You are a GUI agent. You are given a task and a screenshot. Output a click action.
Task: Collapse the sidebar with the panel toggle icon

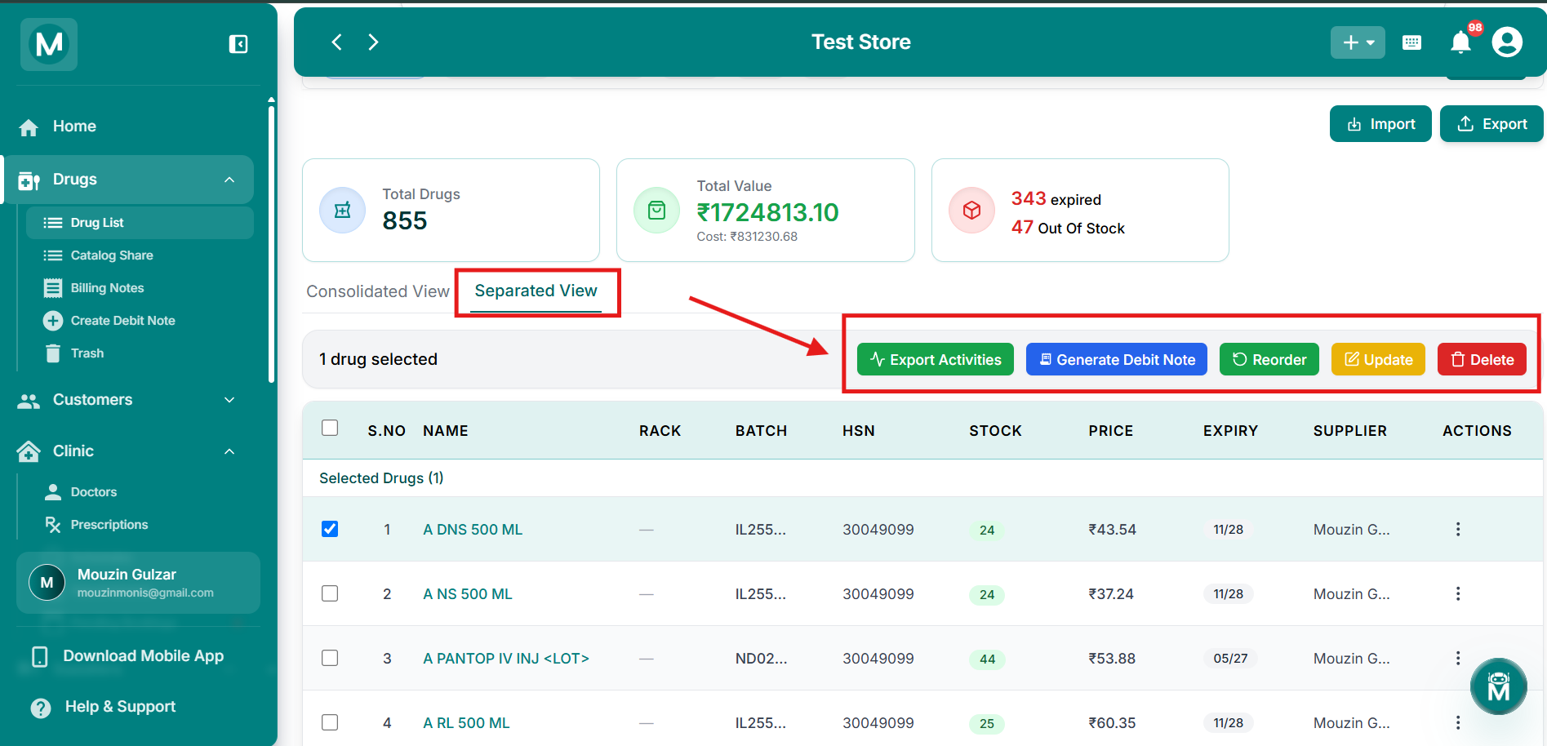point(238,44)
